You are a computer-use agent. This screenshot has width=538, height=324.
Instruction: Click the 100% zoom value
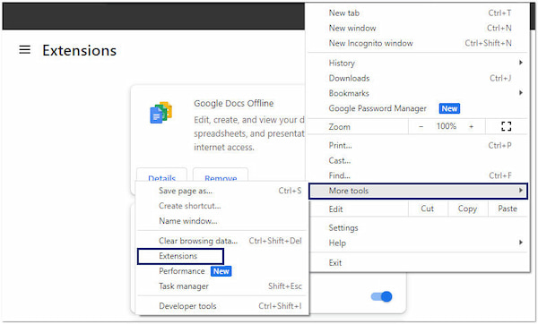click(447, 126)
